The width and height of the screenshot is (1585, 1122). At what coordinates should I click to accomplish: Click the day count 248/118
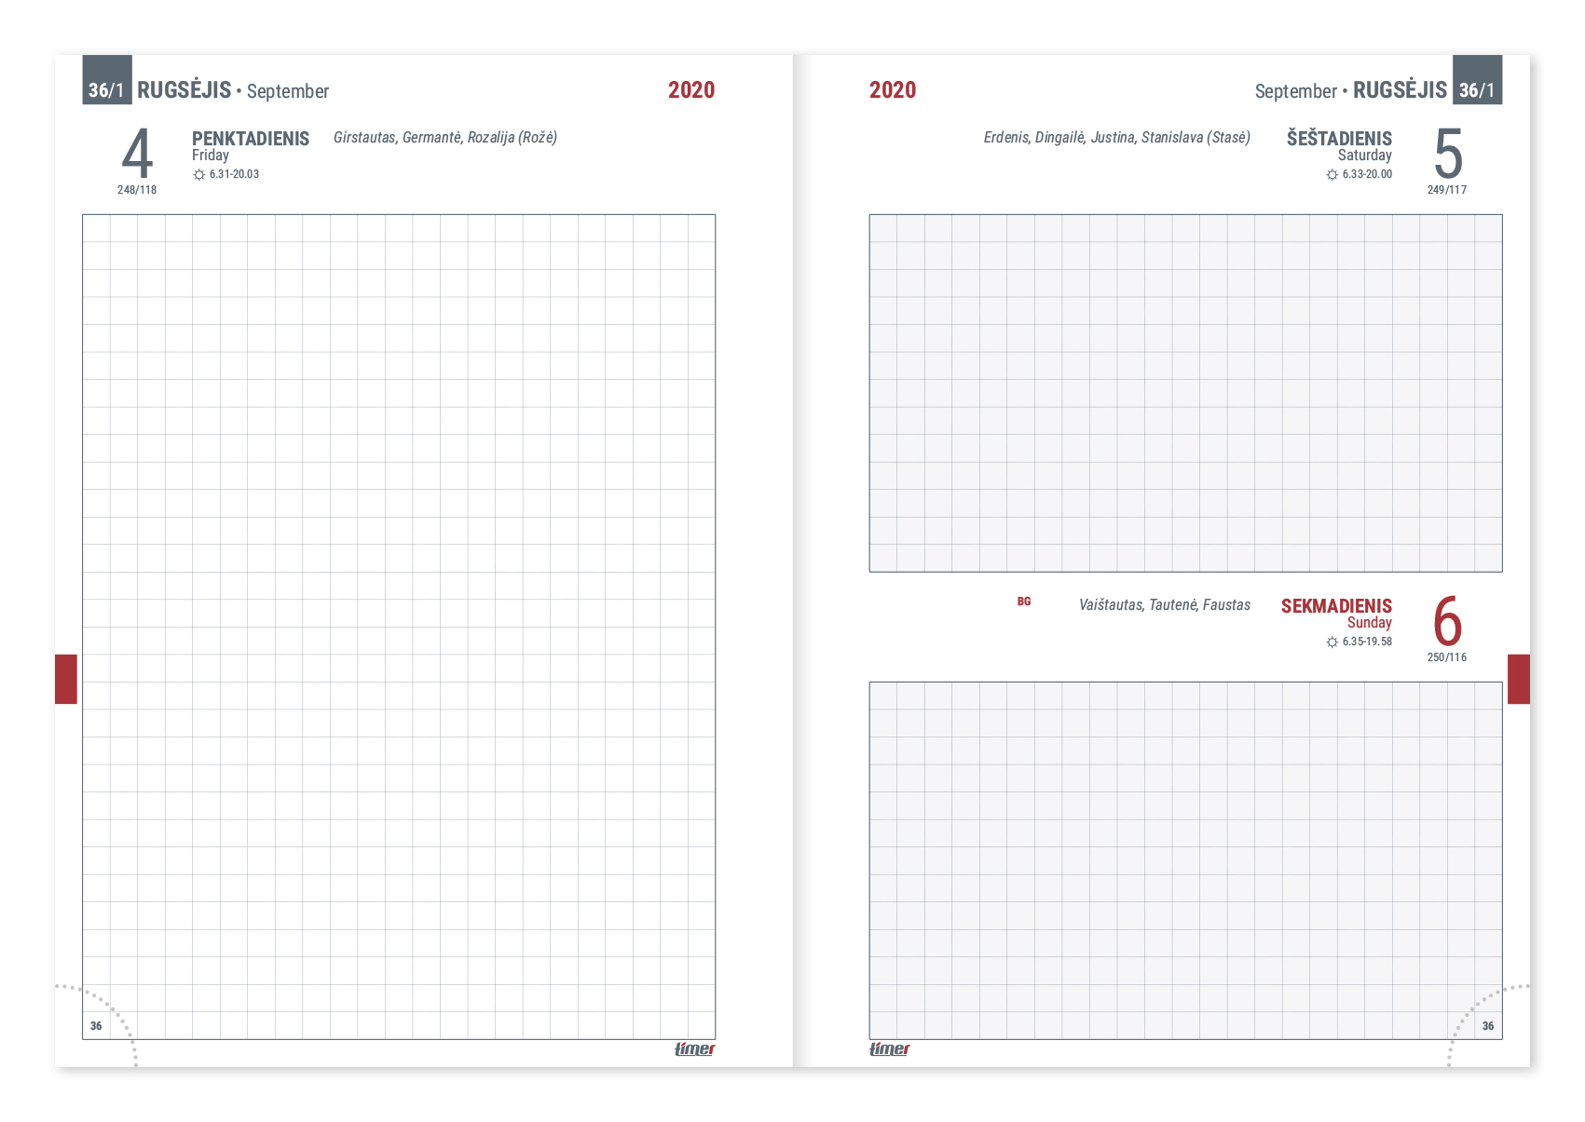[x=137, y=190]
